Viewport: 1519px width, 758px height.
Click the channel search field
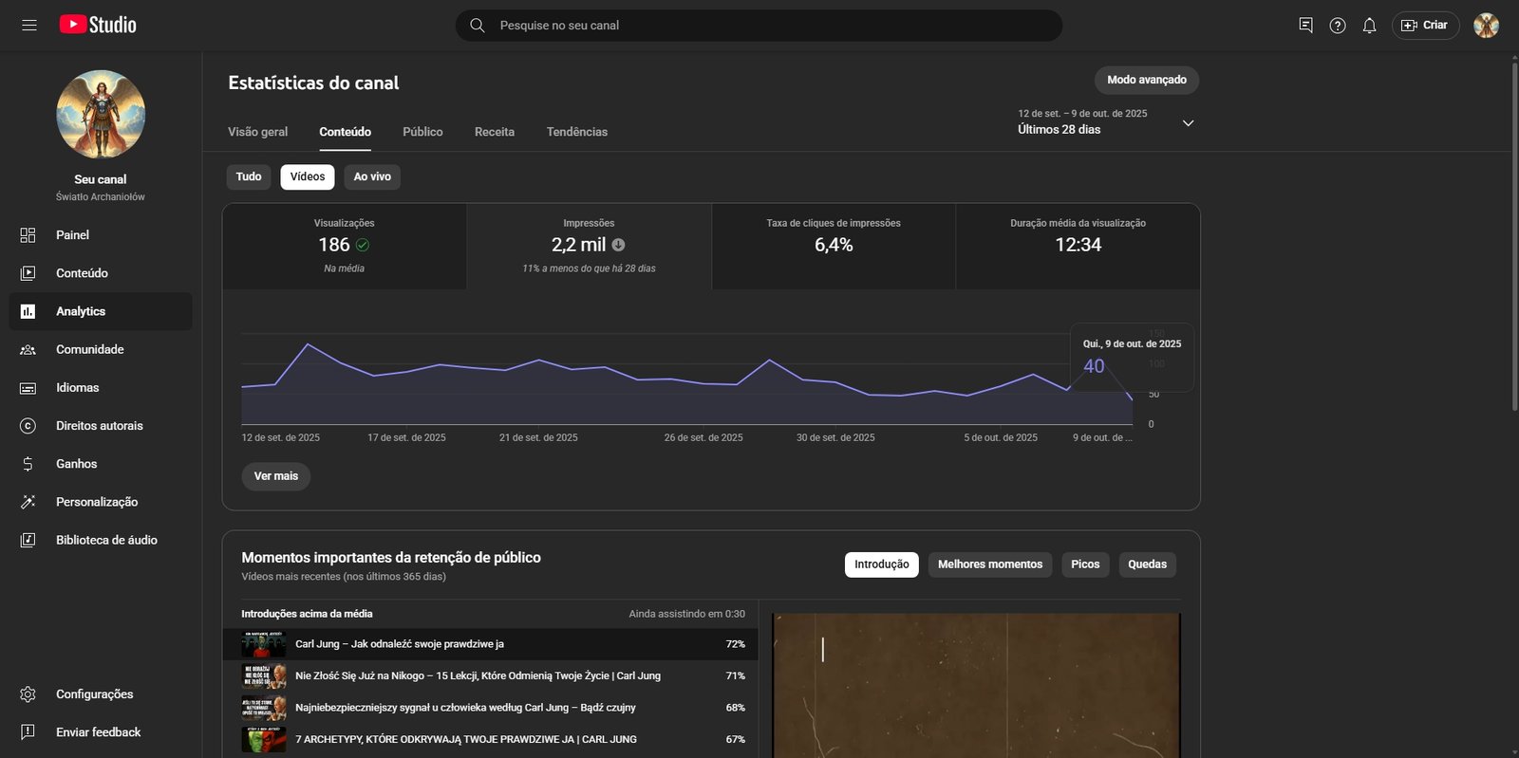[x=759, y=26]
